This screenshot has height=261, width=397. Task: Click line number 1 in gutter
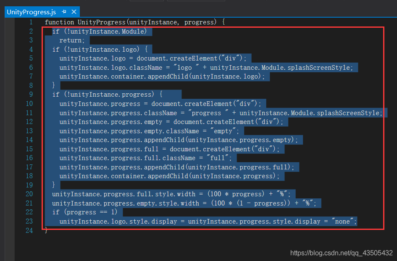pos(31,22)
